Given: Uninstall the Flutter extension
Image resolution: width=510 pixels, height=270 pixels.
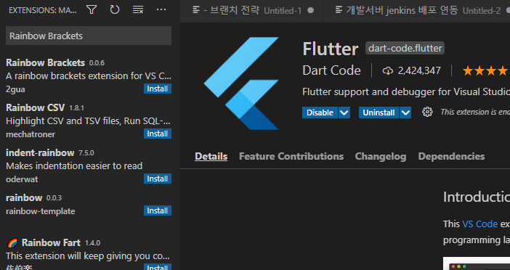Looking at the screenshot, I should pos(379,112).
